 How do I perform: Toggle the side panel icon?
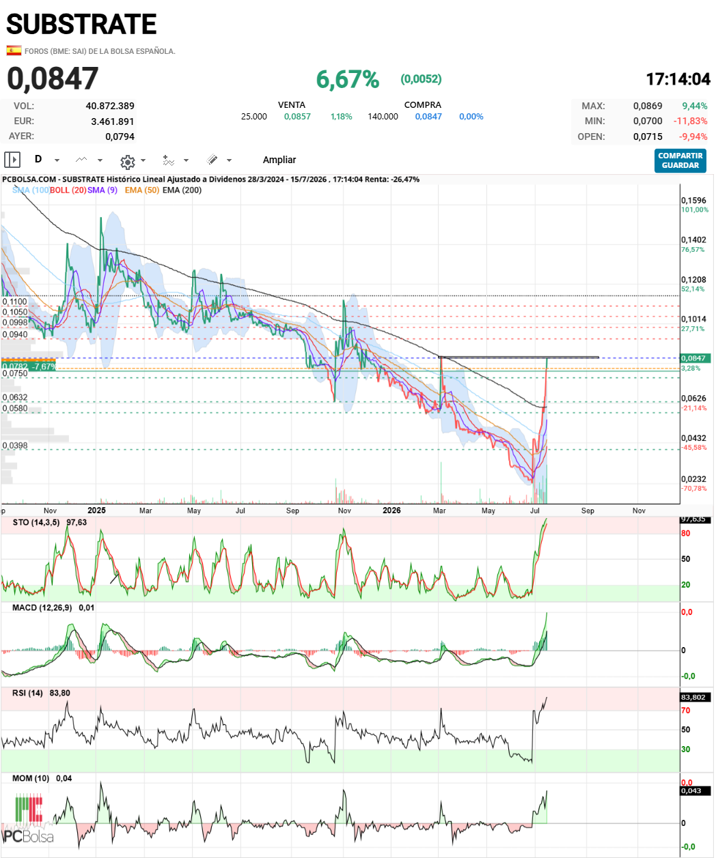(12, 160)
